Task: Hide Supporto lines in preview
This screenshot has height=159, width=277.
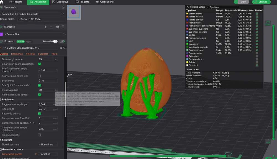Action: [257, 44]
